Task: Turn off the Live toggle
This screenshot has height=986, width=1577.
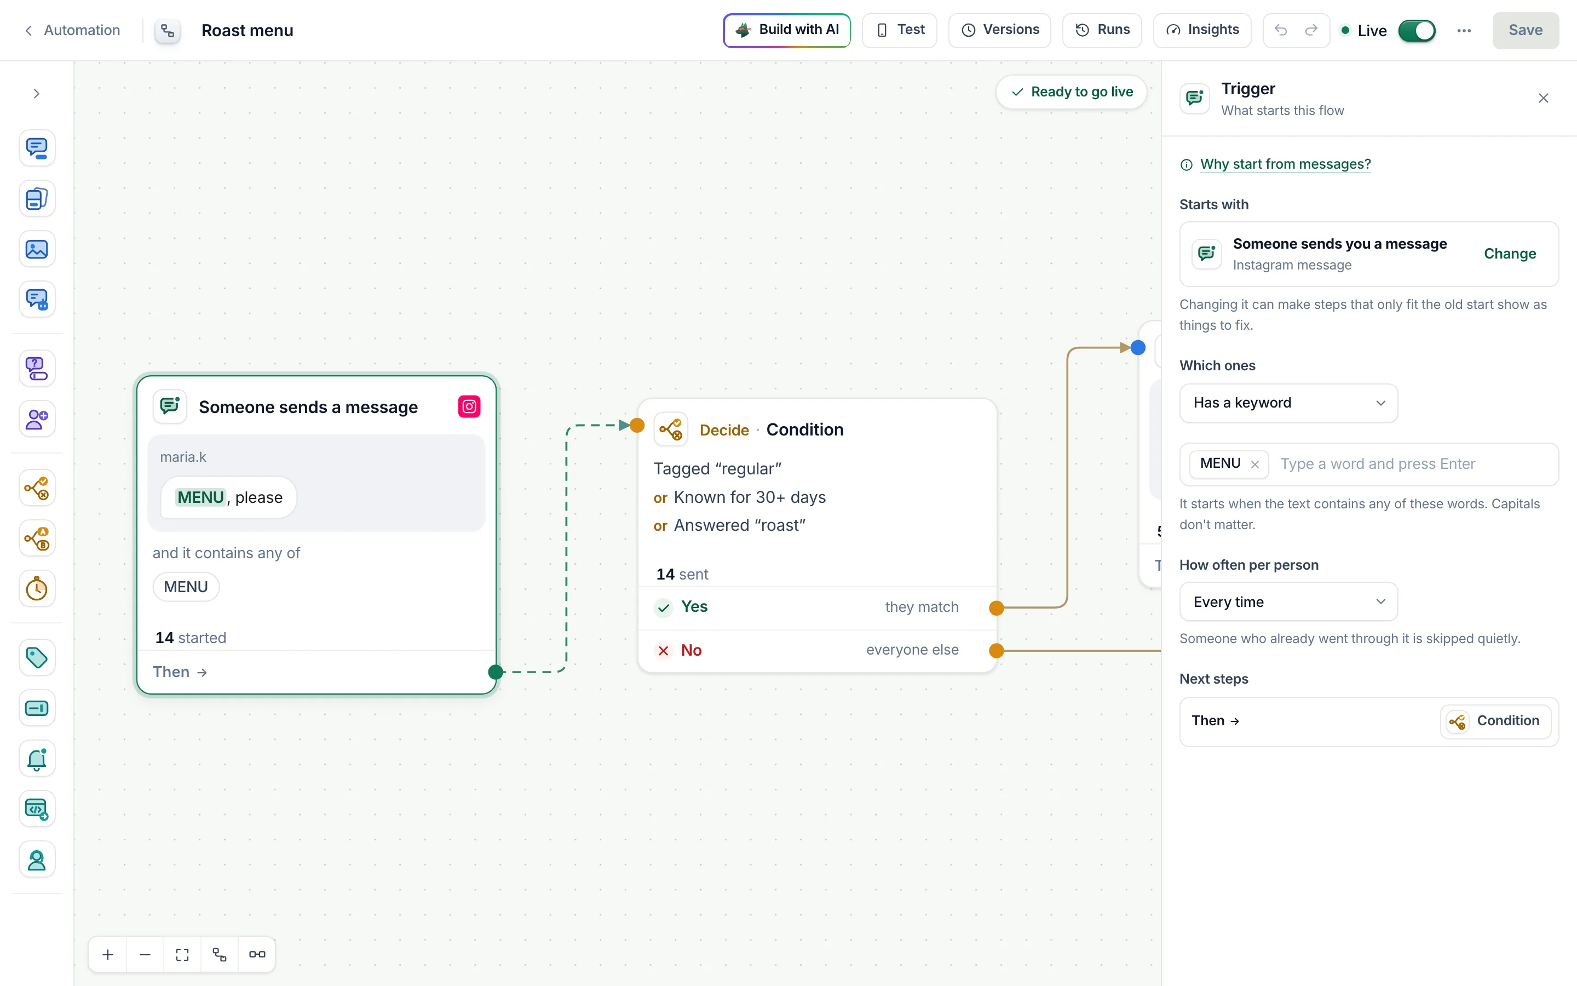Action: pyautogui.click(x=1417, y=31)
